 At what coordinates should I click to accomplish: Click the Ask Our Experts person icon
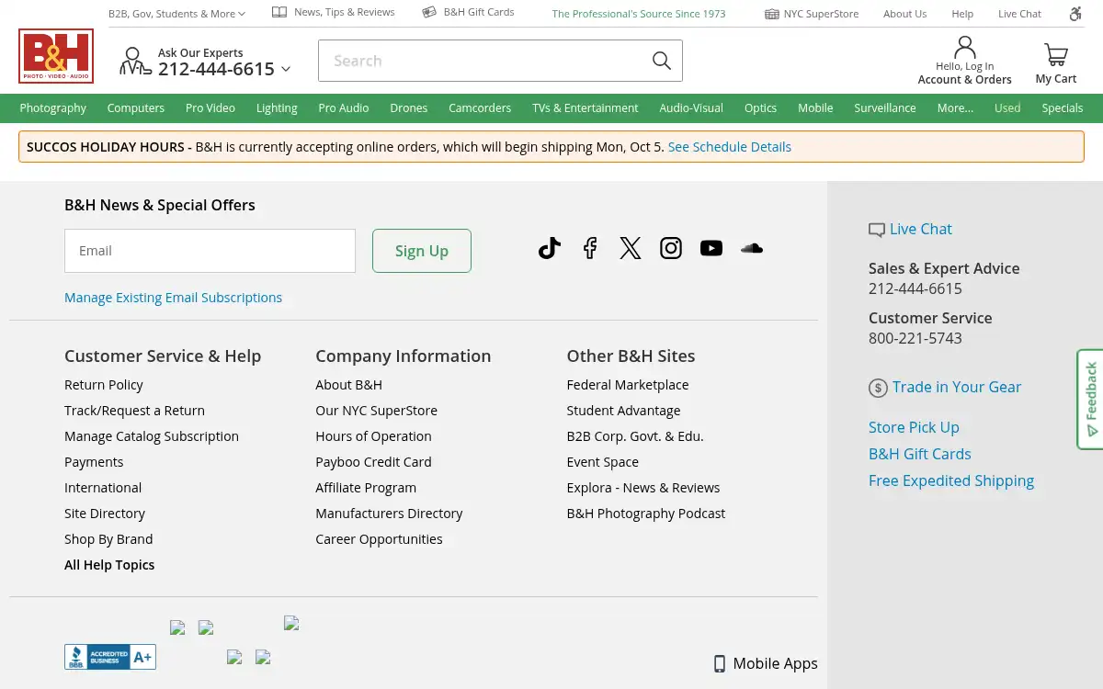[135, 62]
